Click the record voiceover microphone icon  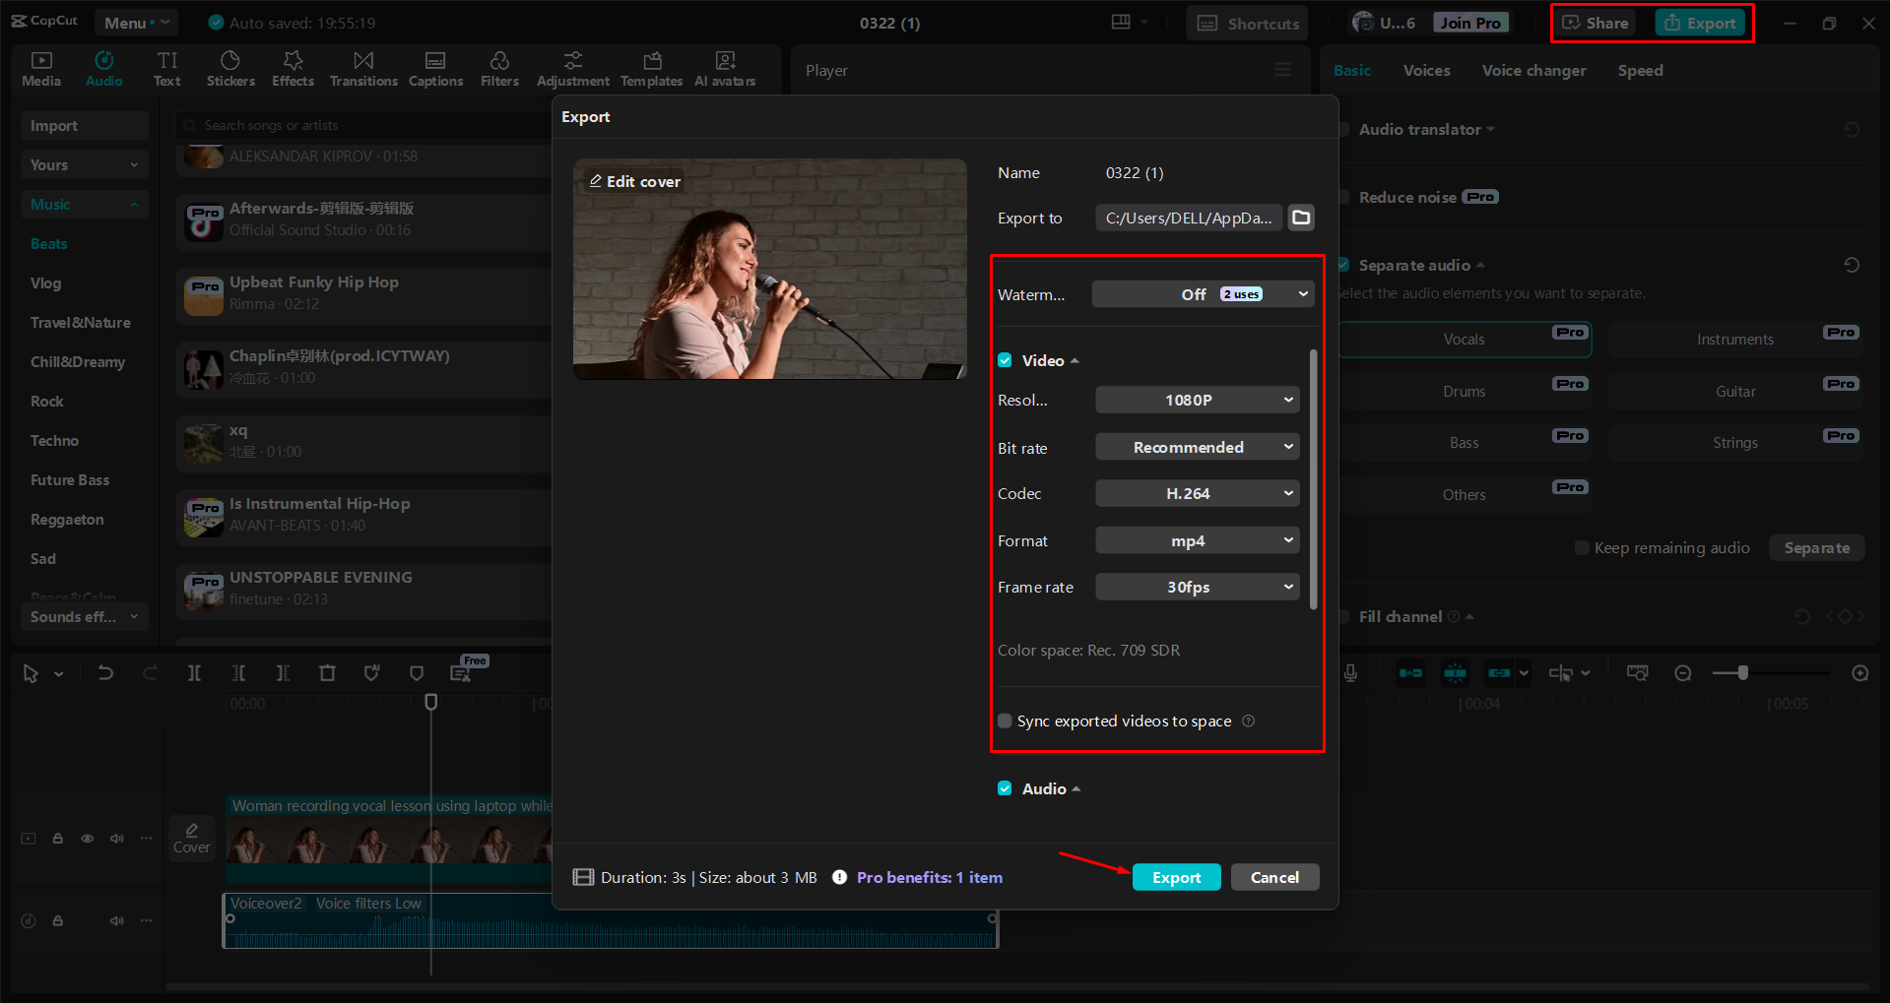tap(1349, 672)
